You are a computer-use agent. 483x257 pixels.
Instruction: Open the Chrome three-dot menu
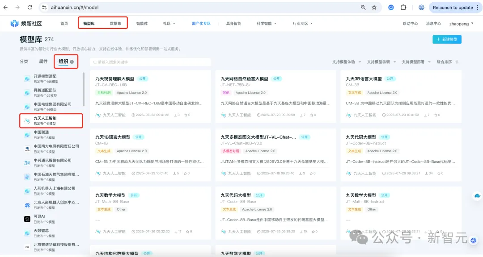(x=477, y=8)
